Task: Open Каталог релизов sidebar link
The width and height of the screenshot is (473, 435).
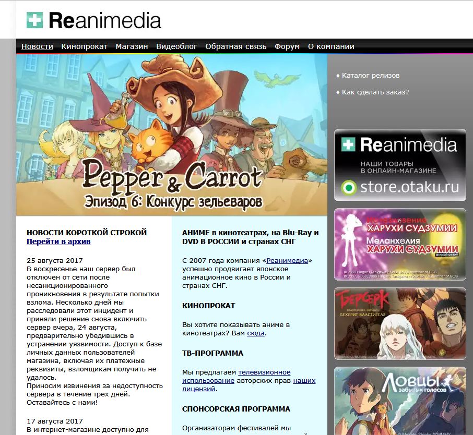Action: coord(371,76)
